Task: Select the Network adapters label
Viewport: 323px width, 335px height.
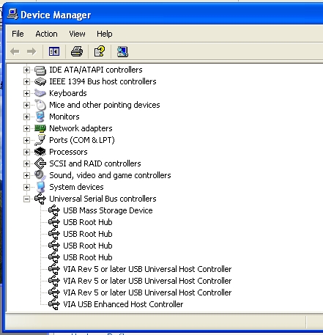Action: (81, 128)
